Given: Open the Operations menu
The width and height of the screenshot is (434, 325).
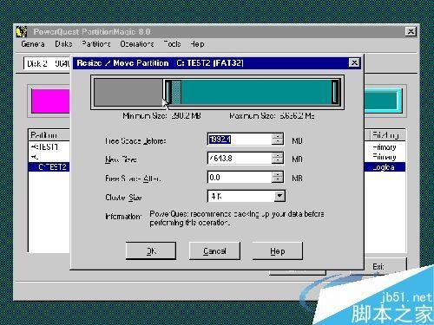Looking at the screenshot, I should pos(137,44).
